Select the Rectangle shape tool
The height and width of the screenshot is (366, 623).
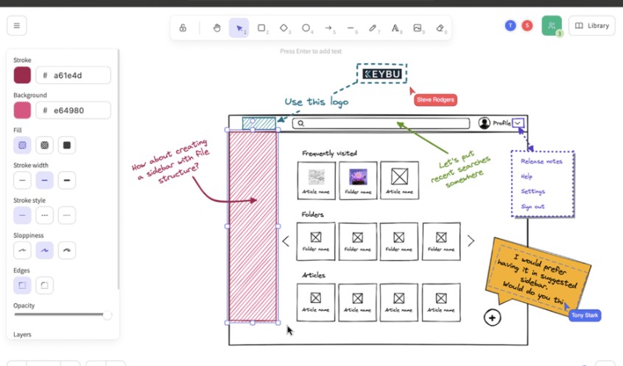[x=261, y=28]
